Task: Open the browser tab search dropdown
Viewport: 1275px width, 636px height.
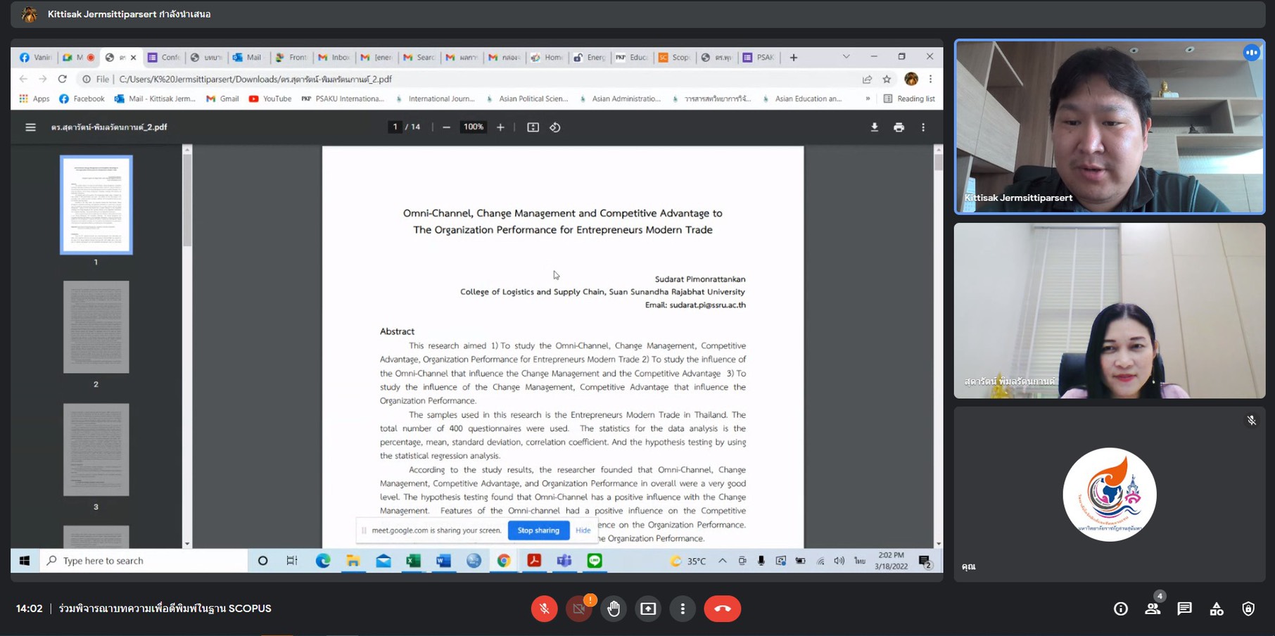Action: pyautogui.click(x=846, y=57)
